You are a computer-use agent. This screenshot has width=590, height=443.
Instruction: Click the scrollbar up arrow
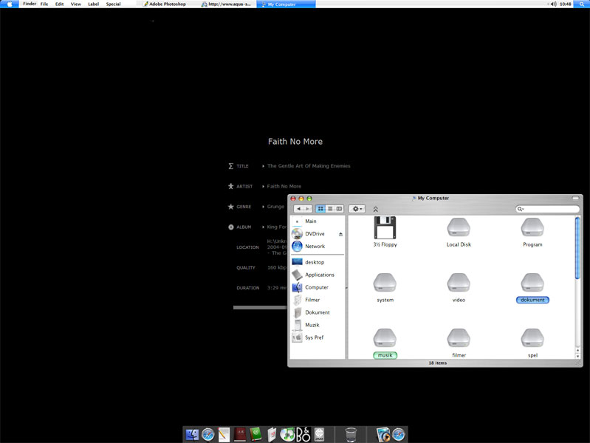[x=577, y=351]
